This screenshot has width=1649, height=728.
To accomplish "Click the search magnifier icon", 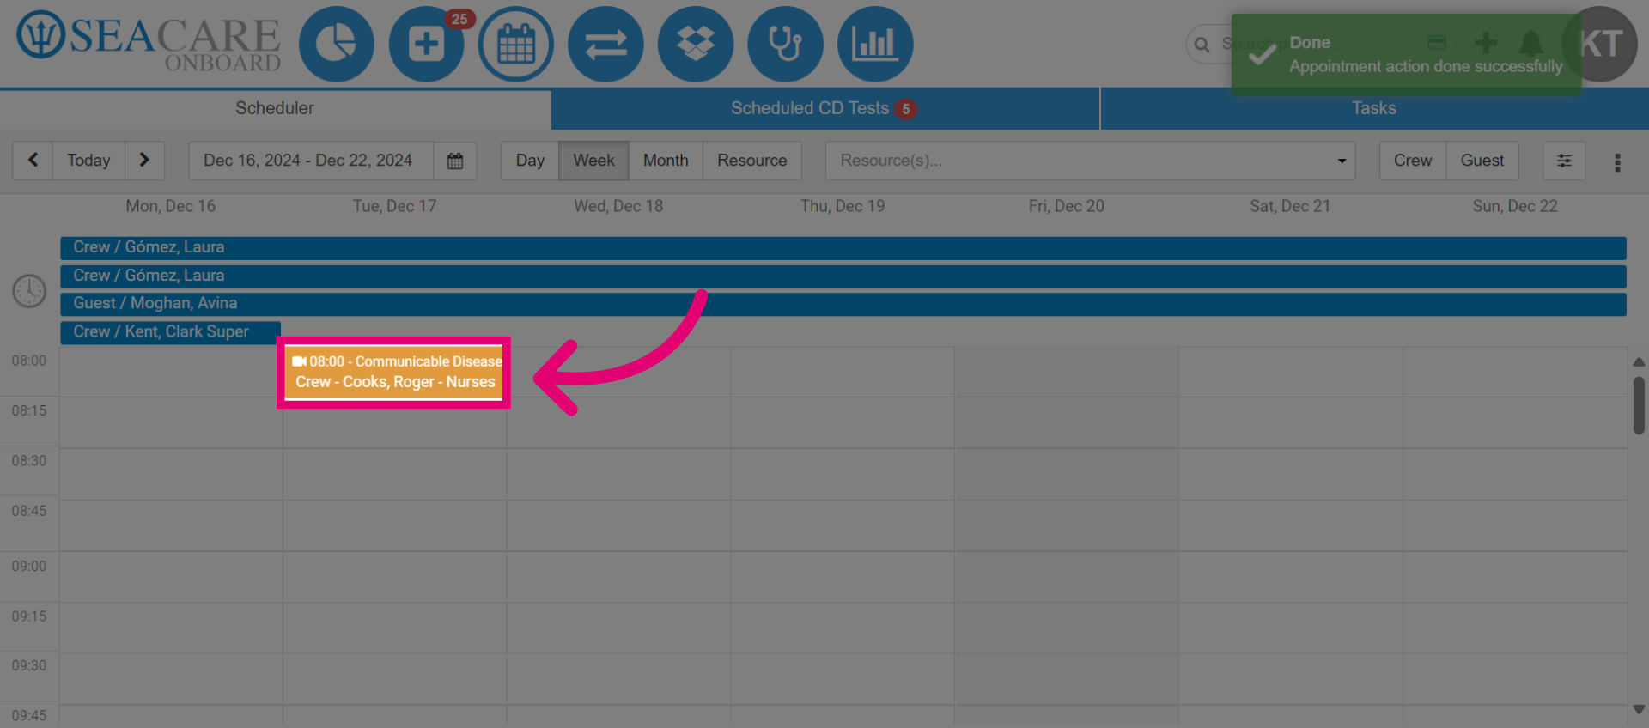I will (1202, 45).
